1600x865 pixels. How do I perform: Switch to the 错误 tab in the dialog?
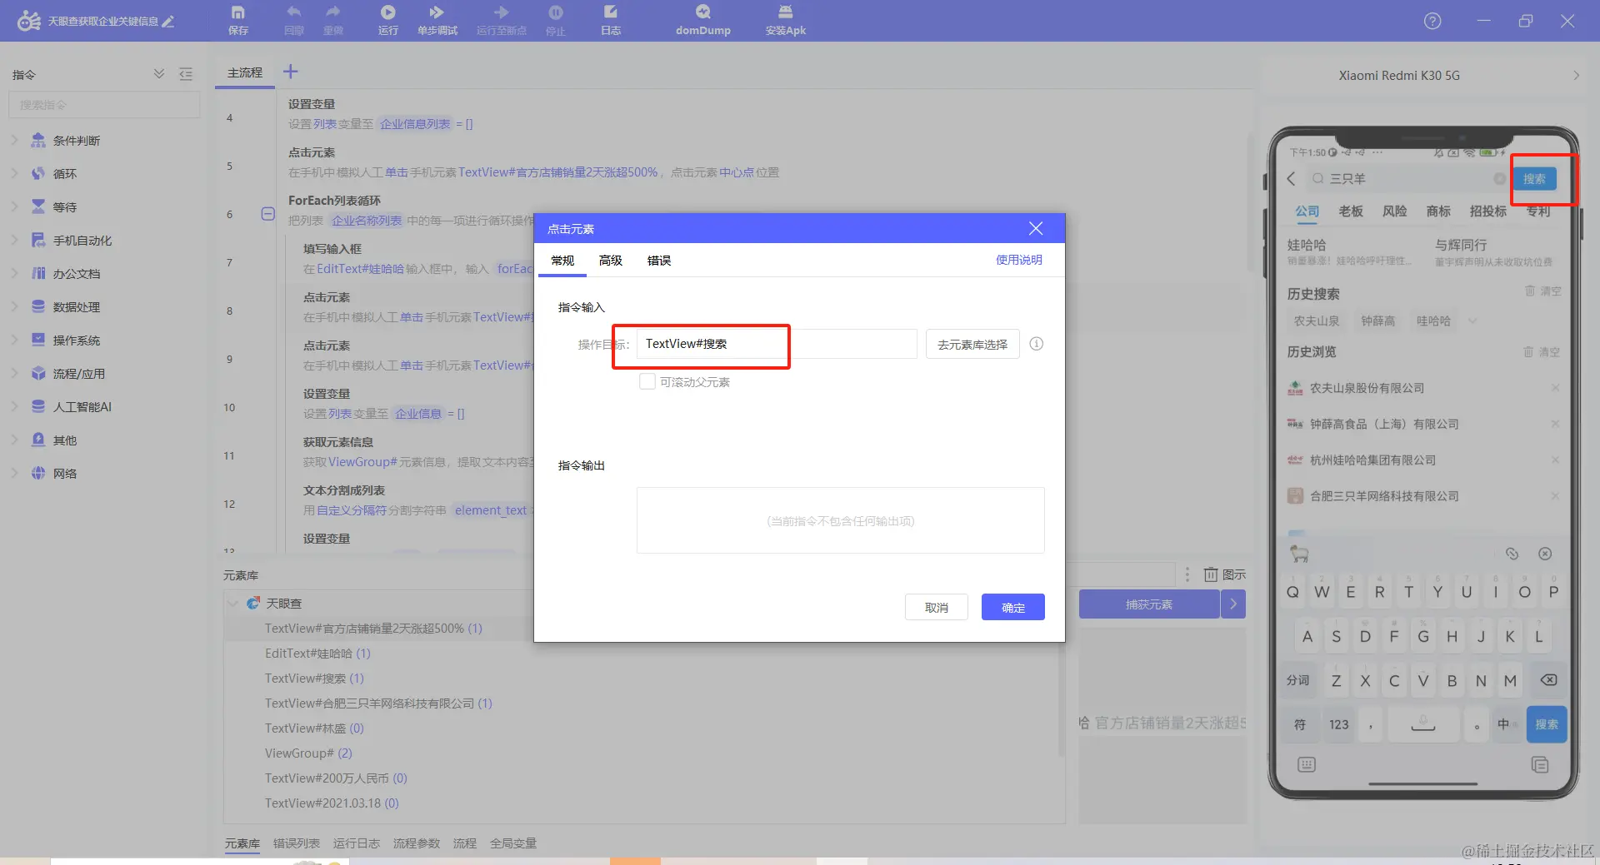coord(659,261)
